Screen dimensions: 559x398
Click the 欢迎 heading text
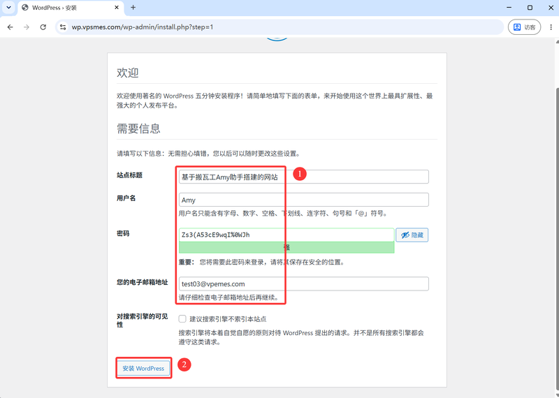(128, 73)
